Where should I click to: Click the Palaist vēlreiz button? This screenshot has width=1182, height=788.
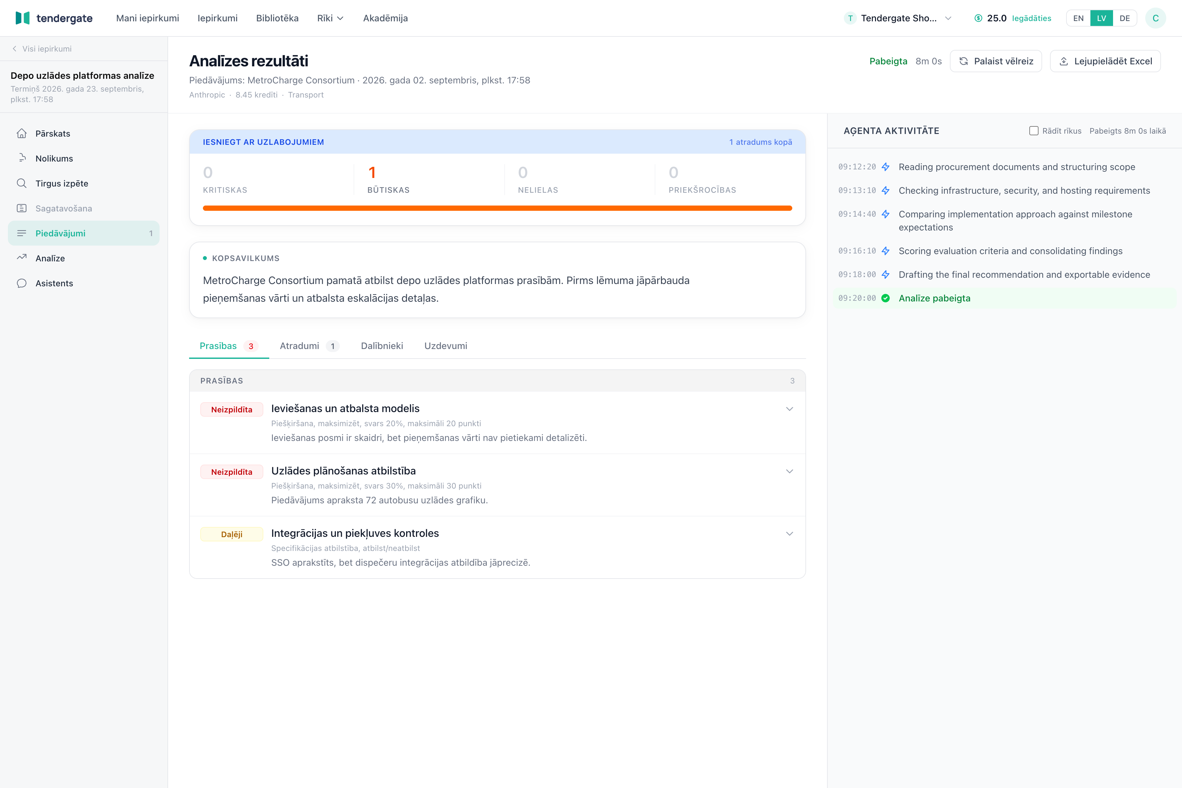pos(996,61)
